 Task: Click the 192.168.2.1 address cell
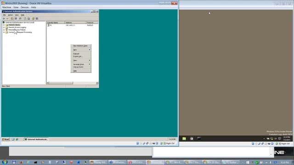70,25
